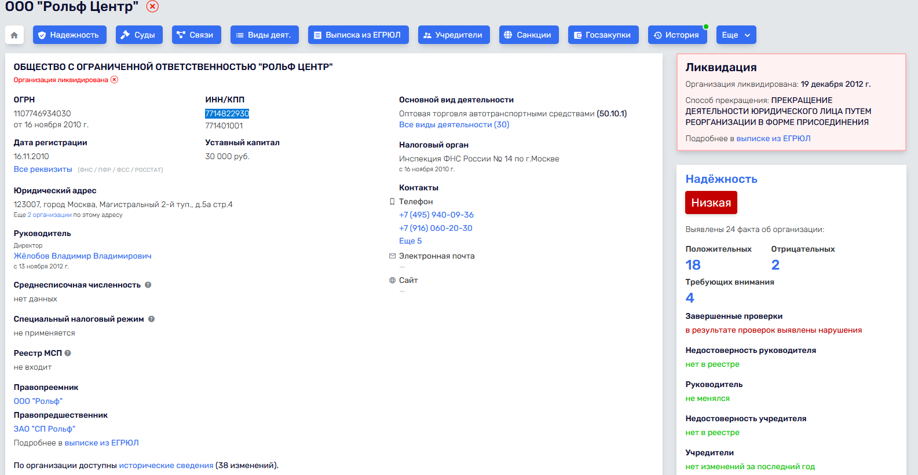Open the Суды tab
Screen dimensions: 918x475
pyautogui.click(x=139, y=35)
